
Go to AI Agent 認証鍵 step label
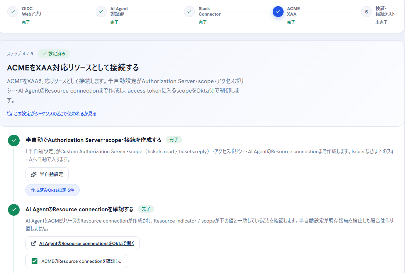119,11
